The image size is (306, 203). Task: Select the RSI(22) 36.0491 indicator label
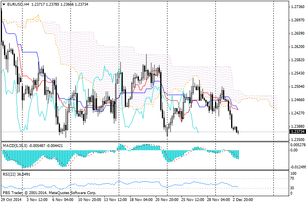coord(17,174)
